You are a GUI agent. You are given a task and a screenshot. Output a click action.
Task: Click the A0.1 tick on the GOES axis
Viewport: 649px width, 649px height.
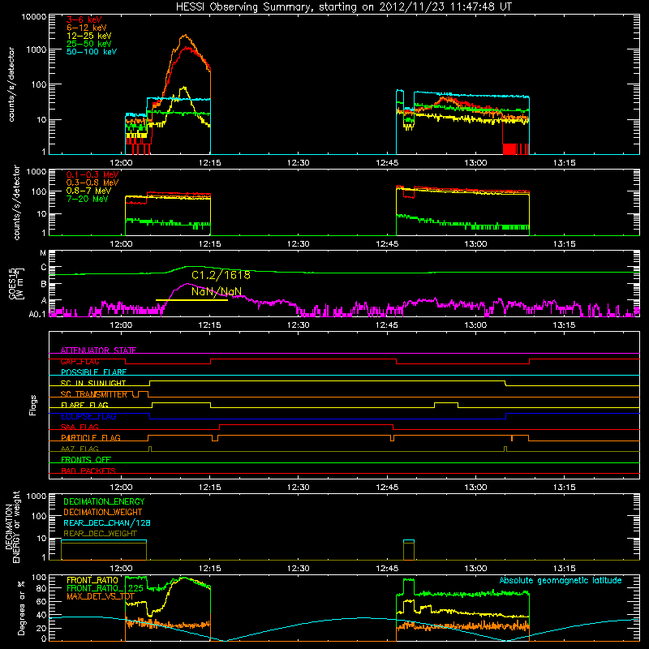(37, 315)
